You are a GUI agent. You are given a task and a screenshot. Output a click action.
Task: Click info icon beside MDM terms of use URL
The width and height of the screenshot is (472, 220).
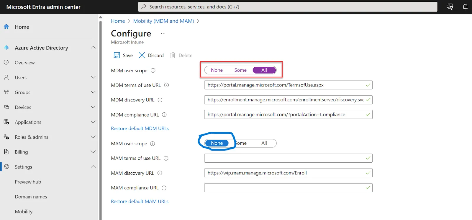tap(166, 85)
